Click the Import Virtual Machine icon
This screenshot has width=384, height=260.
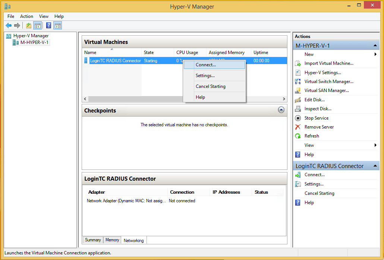298,64
